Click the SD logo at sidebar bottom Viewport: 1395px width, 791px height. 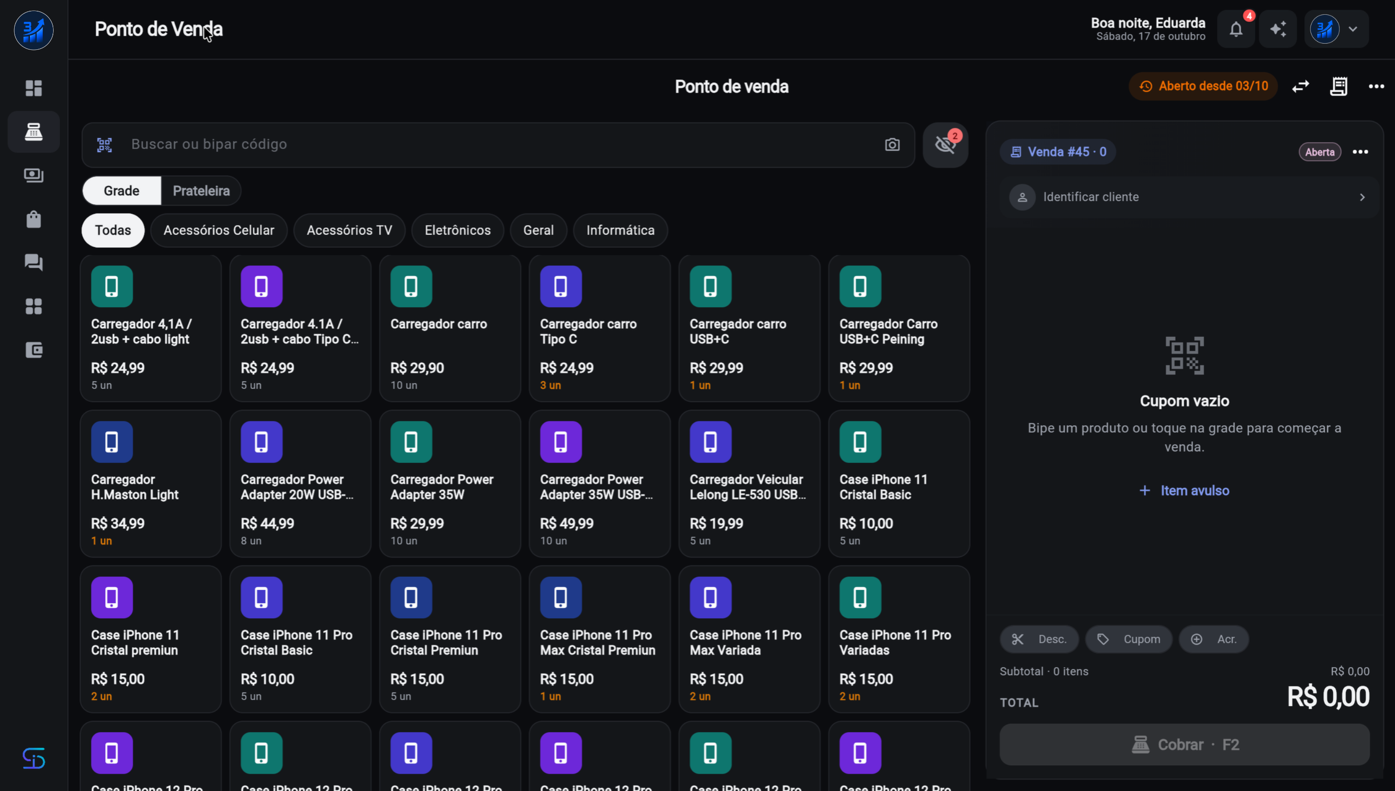coord(34,758)
